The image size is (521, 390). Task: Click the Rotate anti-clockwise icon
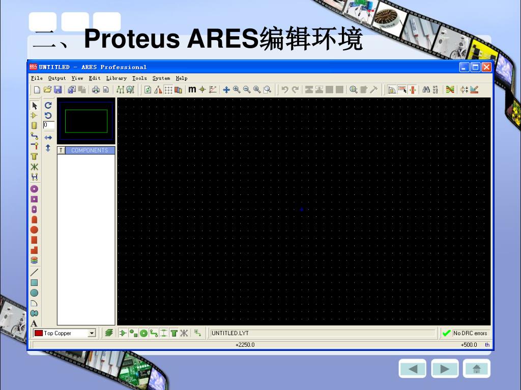tap(48, 115)
